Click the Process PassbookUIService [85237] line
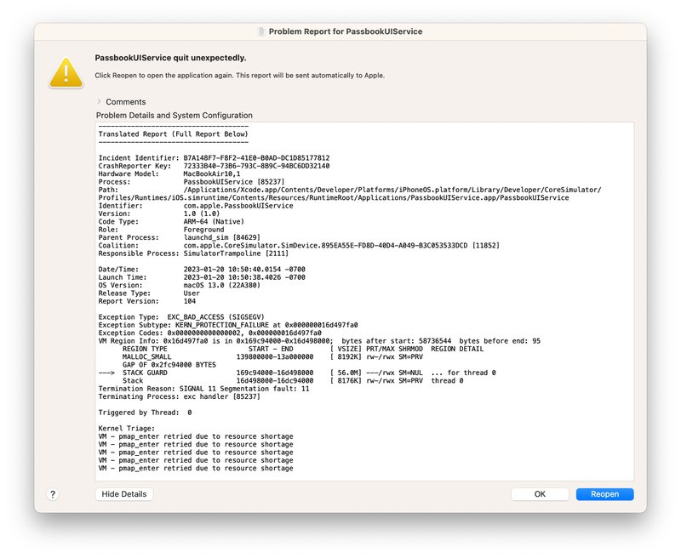Viewport: 681px width, 558px height. click(x=192, y=182)
